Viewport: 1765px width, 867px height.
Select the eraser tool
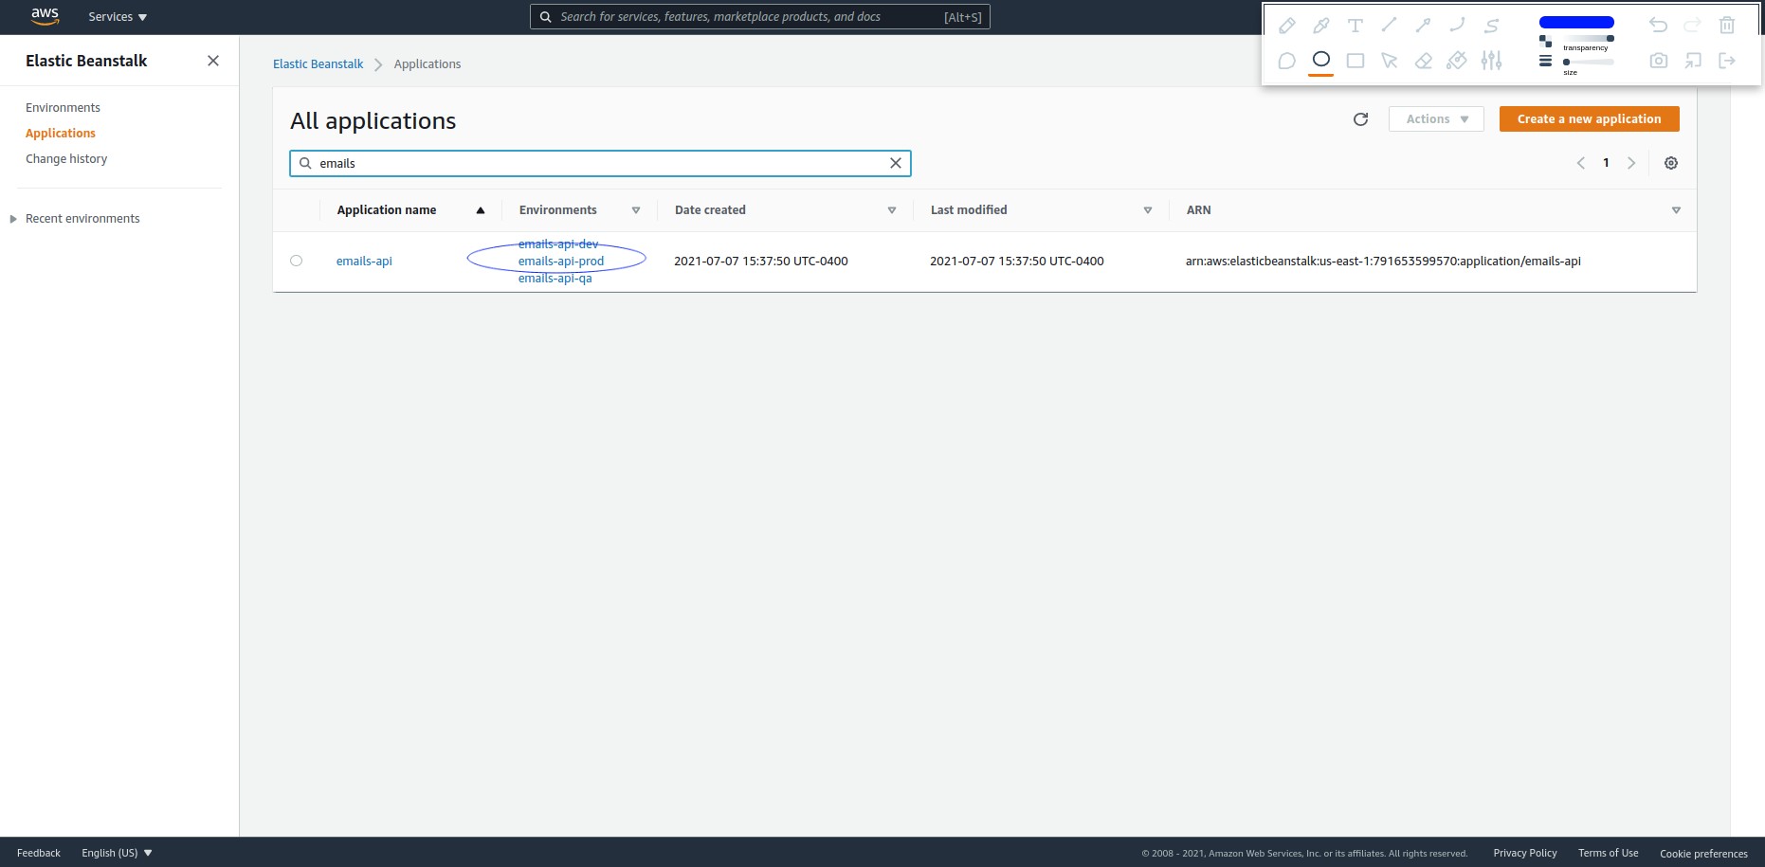[1423, 61]
